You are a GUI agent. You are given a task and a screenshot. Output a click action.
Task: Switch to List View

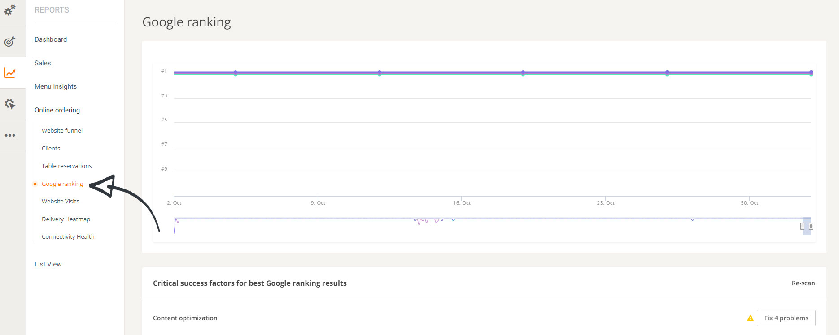48,264
